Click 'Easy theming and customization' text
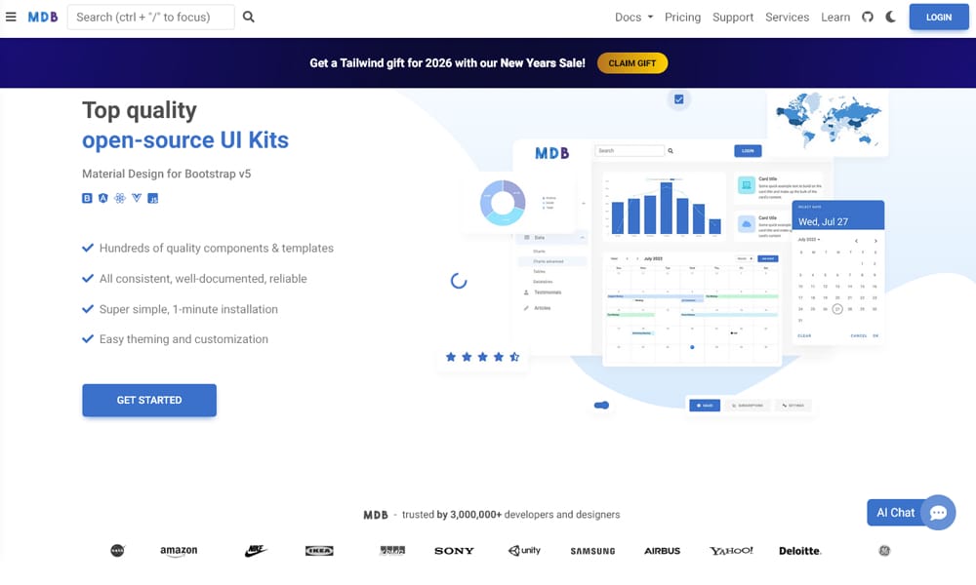 (x=183, y=339)
